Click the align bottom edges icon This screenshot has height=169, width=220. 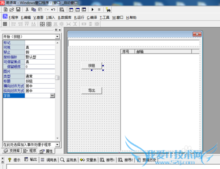pos(33,24)
